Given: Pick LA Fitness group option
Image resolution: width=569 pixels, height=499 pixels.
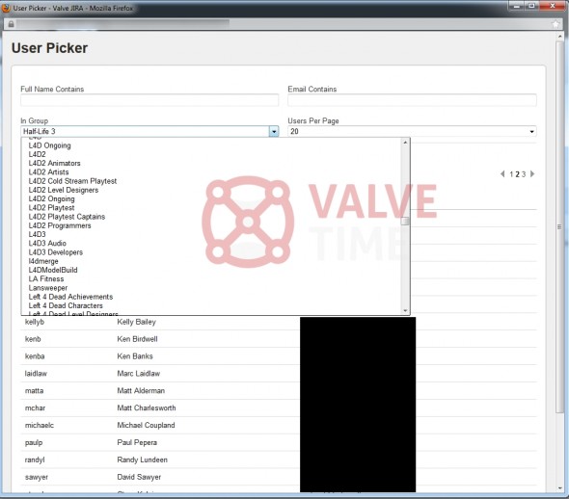Looking at the screenshot, I should tap(46, 278).
